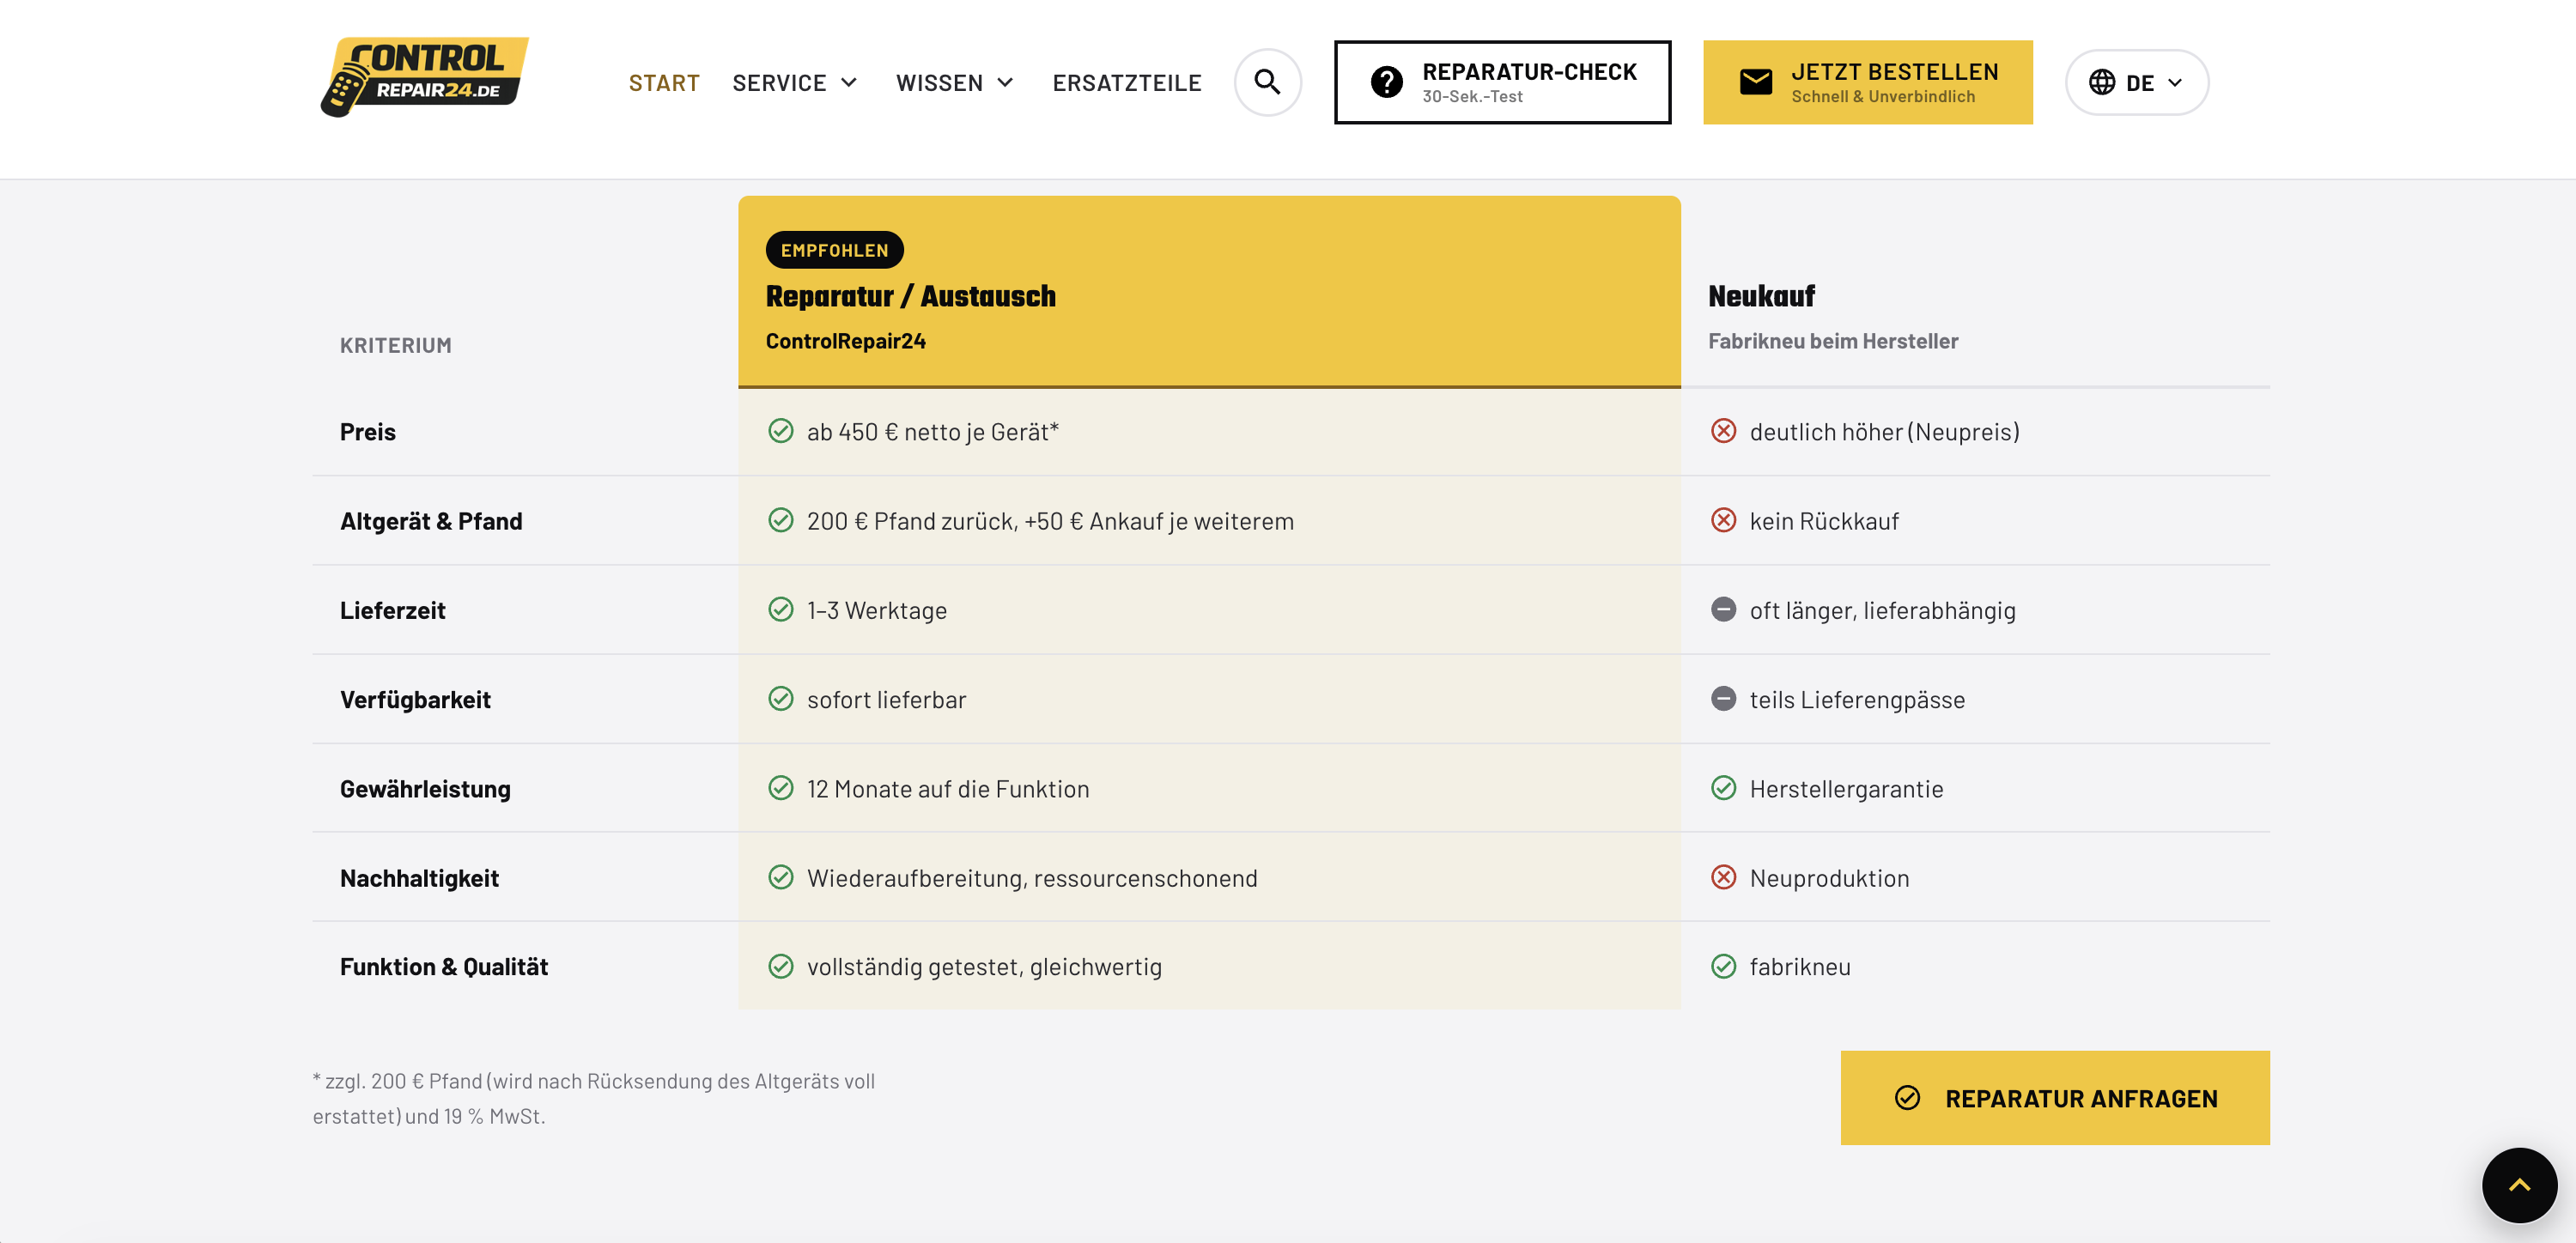2576x1243 pixels.
Task: Expand the Service menu chevron
Action: 849,82
